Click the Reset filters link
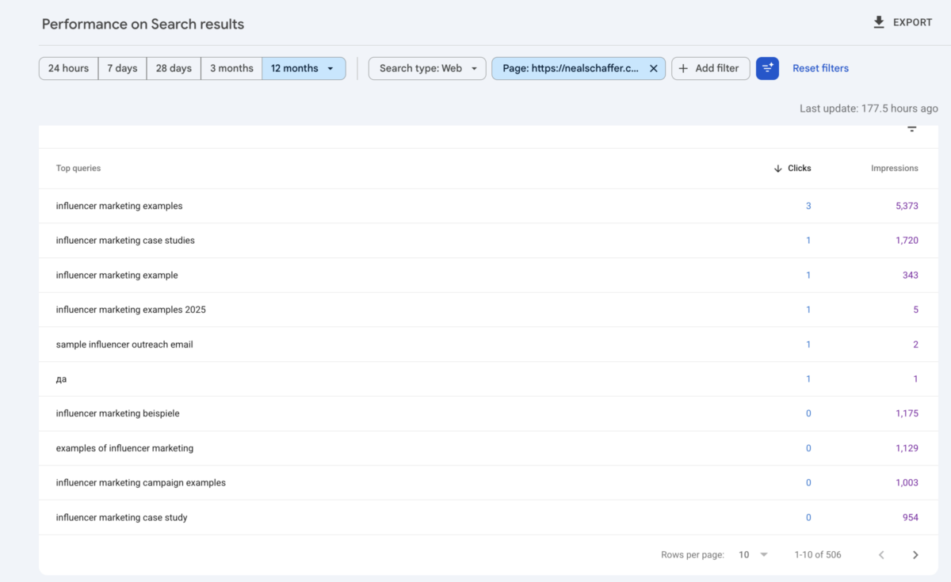The image size is (951, 582). point(820,68)
